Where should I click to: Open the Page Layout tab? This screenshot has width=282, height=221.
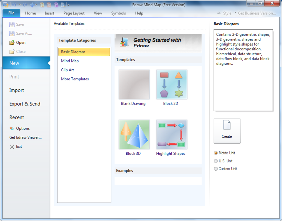point(74,13)
